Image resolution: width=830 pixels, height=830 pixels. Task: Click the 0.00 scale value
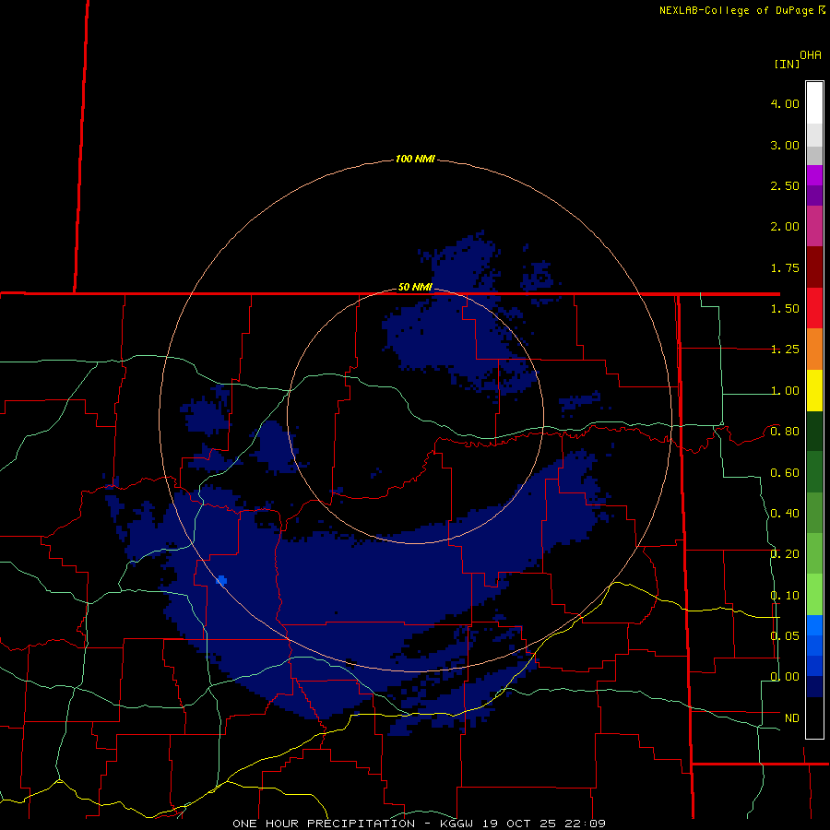coord(785,677)
